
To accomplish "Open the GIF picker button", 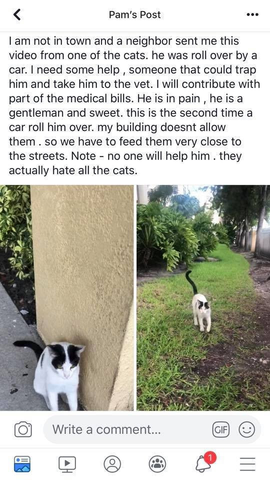I will tap(221, 430).
